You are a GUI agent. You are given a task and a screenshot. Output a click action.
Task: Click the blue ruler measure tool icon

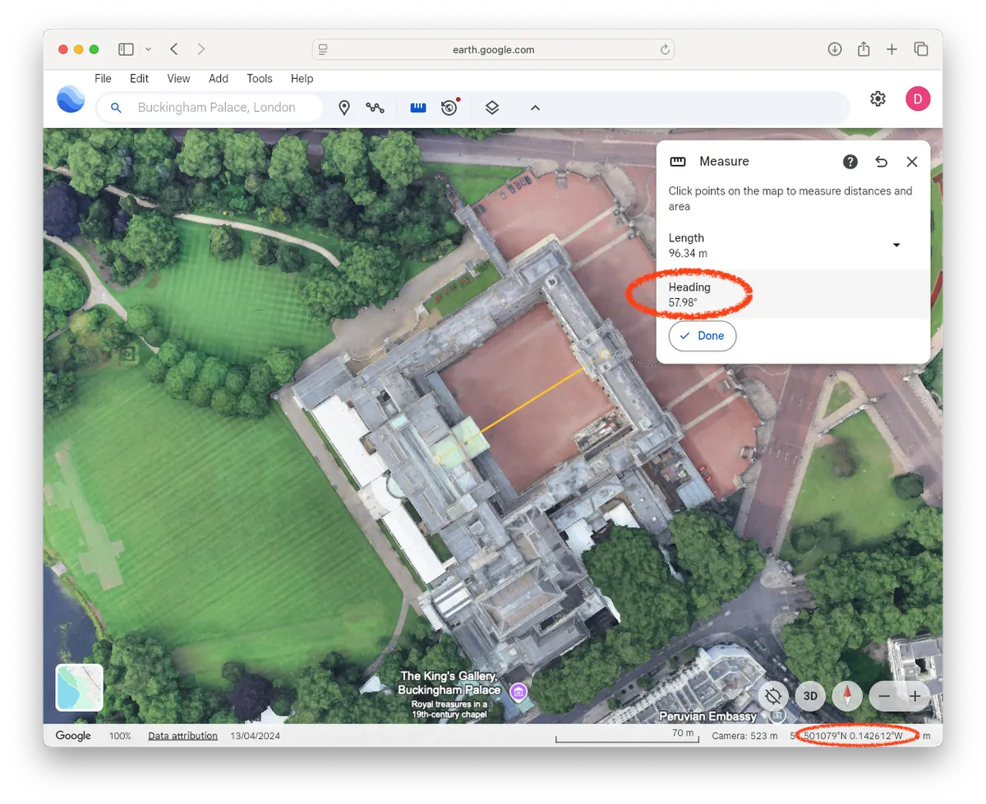coord(418,108)
